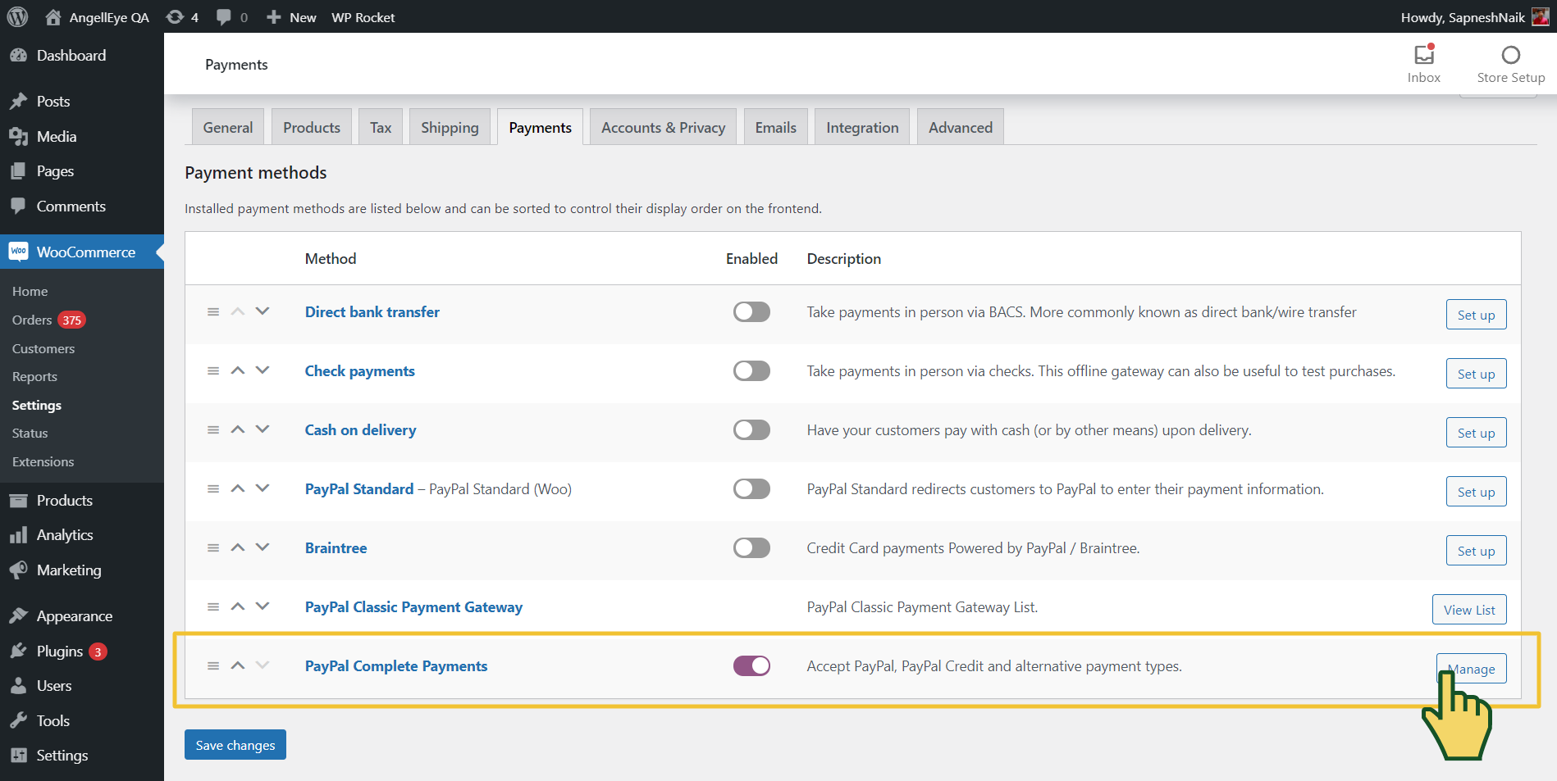
Task: Enable the Cash on delivery toggle
Action: 751,429
